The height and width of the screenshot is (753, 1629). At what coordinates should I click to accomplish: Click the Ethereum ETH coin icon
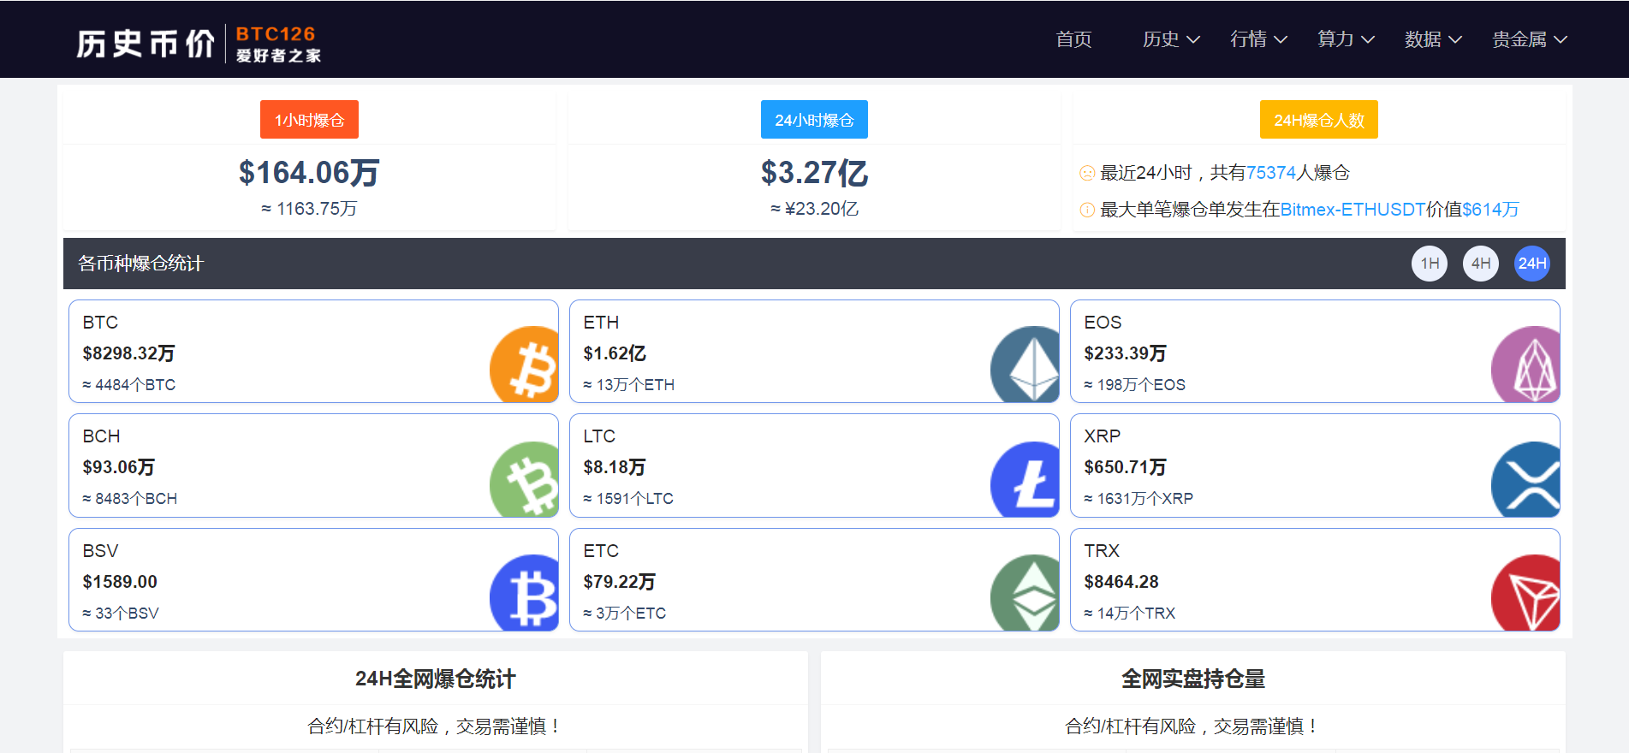(x=1026, y=364)
